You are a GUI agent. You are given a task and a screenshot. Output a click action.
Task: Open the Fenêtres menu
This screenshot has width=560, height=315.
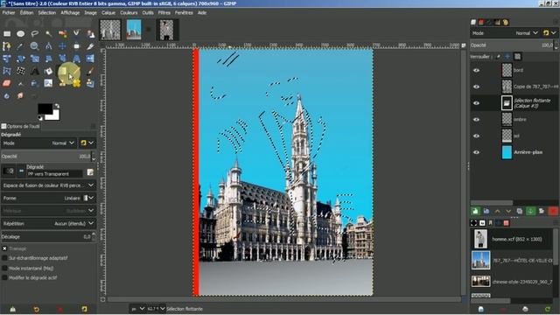coord(184,12)
